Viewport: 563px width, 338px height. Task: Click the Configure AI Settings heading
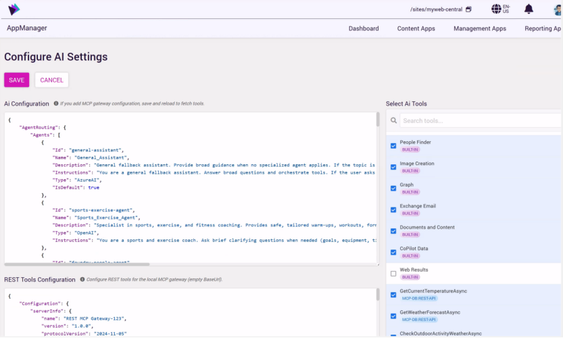(55, 57)
